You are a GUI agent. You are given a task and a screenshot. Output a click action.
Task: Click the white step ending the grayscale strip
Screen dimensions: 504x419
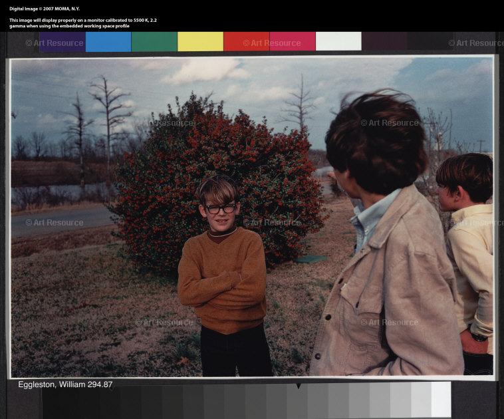441,399
